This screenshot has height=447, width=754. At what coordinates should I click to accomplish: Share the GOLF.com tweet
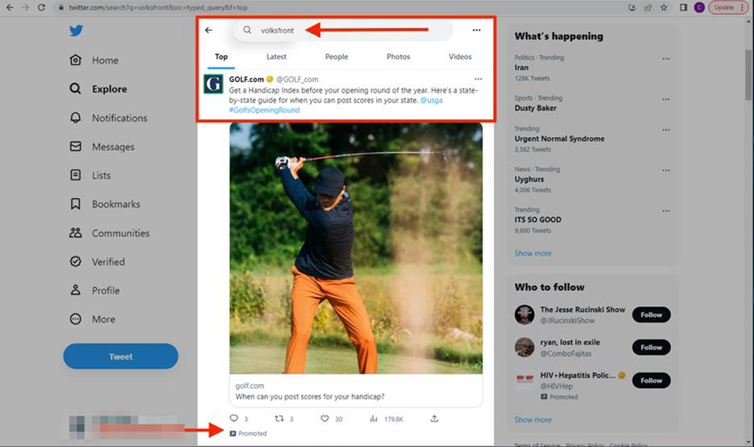point(434,419)
